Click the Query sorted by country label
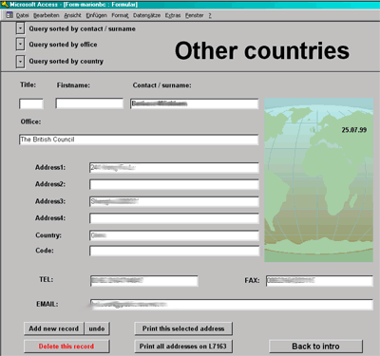This screenshot has width=380, height=356. coord(66,62)
